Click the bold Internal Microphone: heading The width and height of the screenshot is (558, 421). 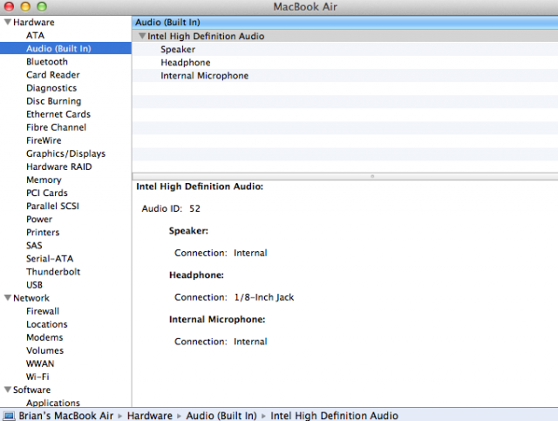(x=217, y=319)
